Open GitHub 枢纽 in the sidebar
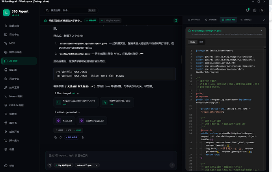This screenshot has height=172, width=272. click(x=19, y=105)
